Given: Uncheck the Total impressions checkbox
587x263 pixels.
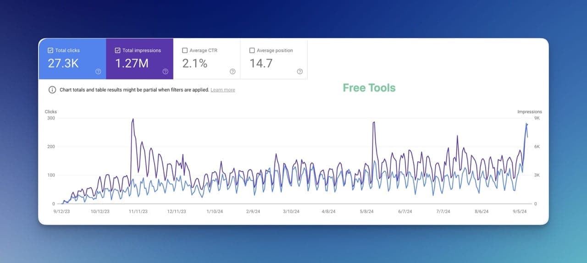Looking at the screenshot, I should coord(118,50).
